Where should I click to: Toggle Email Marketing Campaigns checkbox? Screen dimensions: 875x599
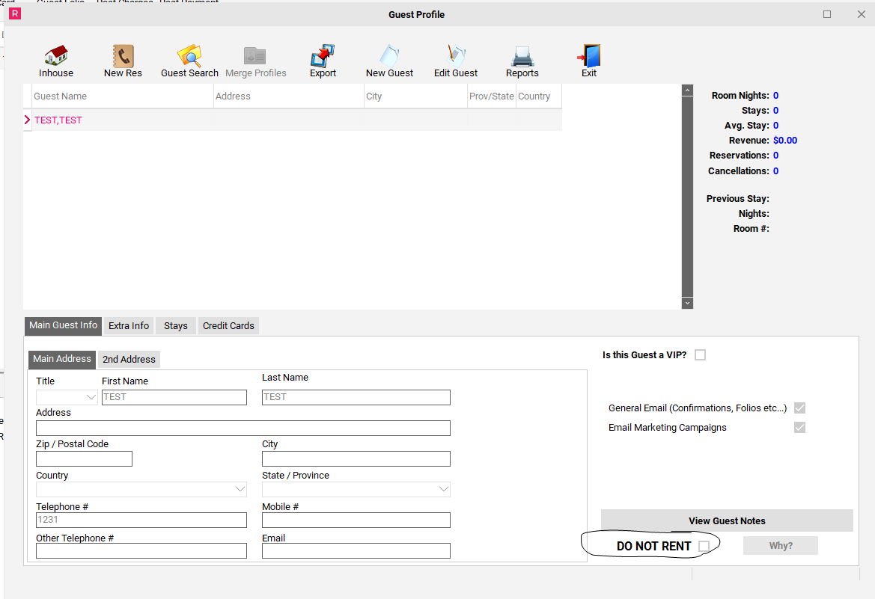pos(799,428)
